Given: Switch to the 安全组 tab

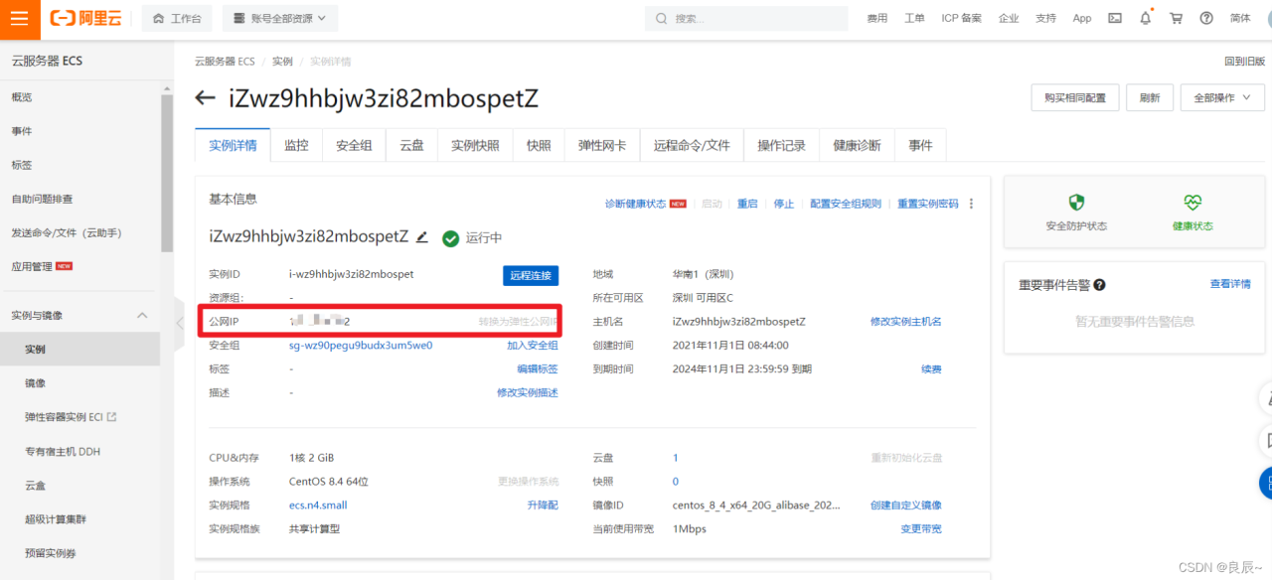Looking at the screenshot, I should coord(354,145).
